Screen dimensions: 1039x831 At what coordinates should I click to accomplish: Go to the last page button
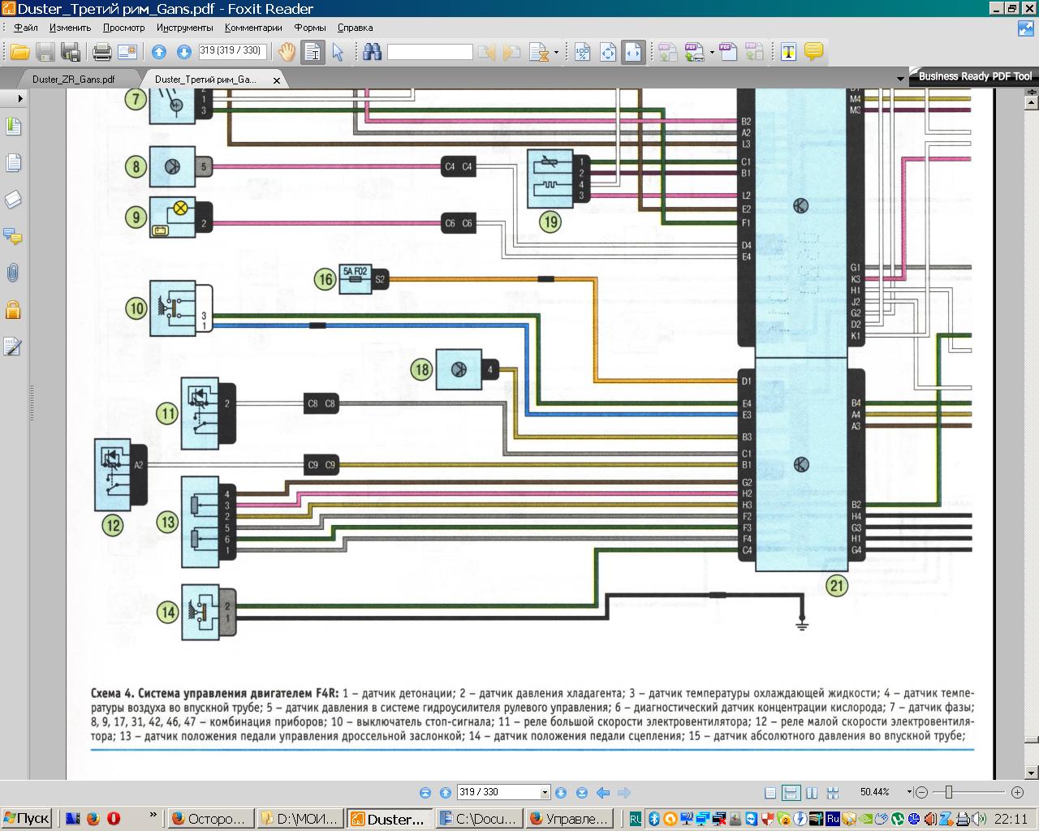tap(581, 793)
